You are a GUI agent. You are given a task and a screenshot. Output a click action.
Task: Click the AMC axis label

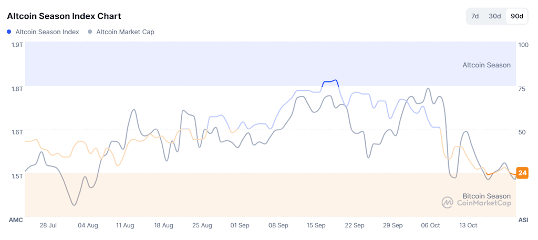pos(16,220)
